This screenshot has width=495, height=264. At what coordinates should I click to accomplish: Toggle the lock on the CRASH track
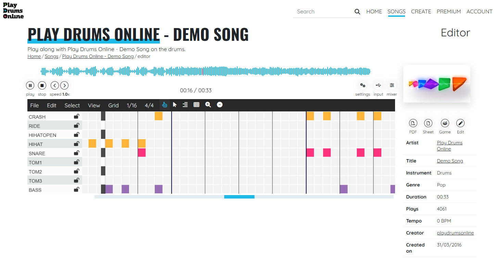click(77, 117)
